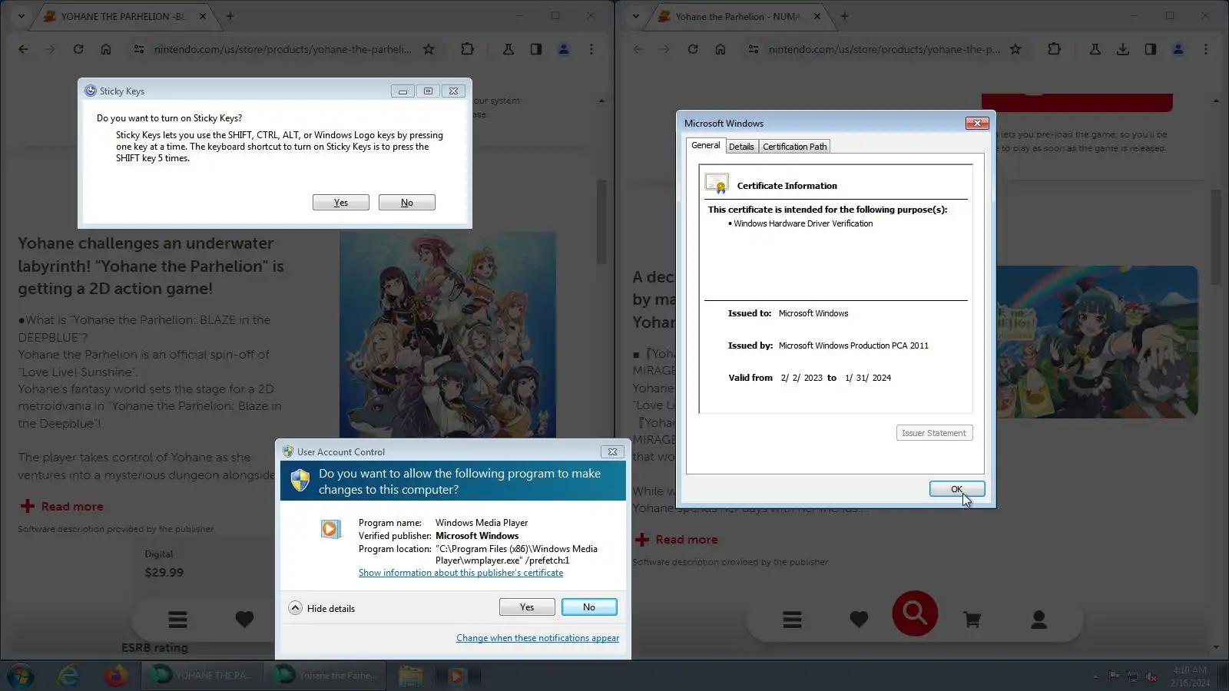
Task: Switch to the Certification Path tab
Action: click(x=795, y=147)
